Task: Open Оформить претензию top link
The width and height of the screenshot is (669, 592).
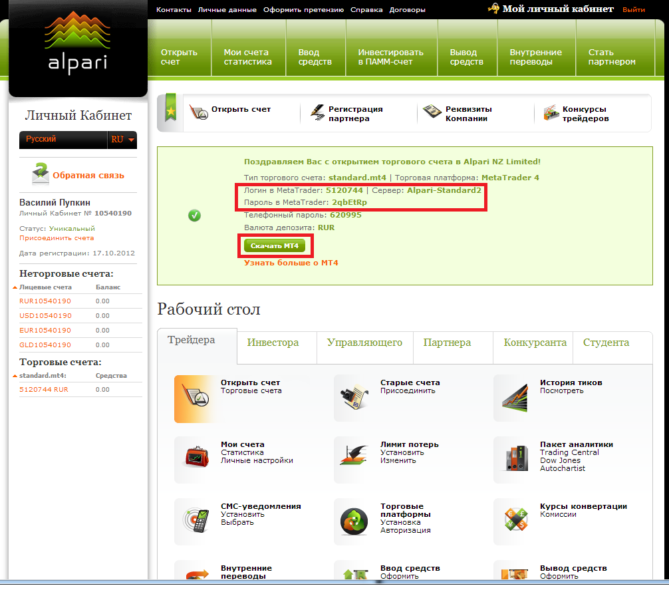Action: 303,9
